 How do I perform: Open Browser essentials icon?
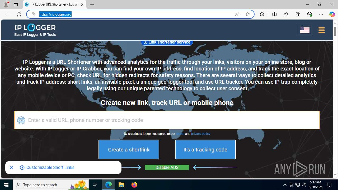309,14
